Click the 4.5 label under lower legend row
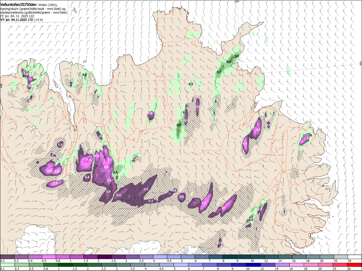The image size is (362, 271). click(161, 269)
